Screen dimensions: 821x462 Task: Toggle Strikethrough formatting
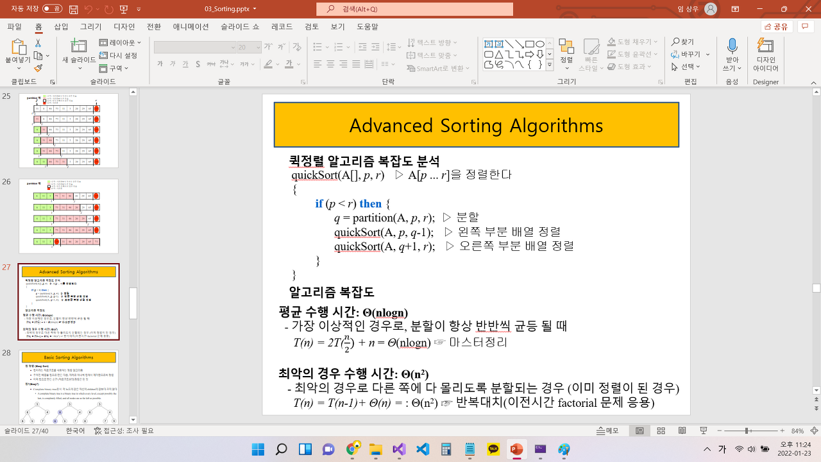[x=210, y=64]
